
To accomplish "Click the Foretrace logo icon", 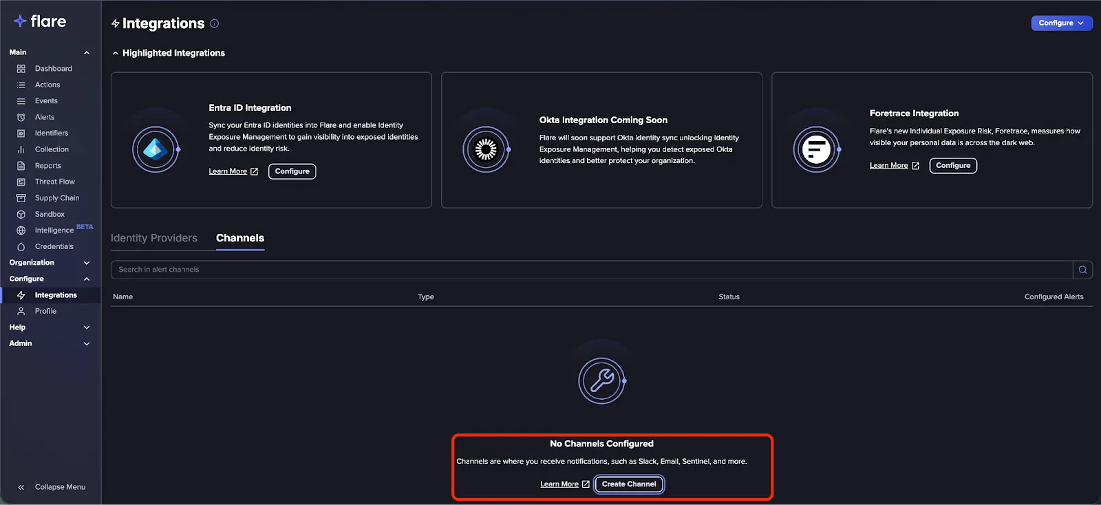I will pyautogui.click(x=816, y=149).
